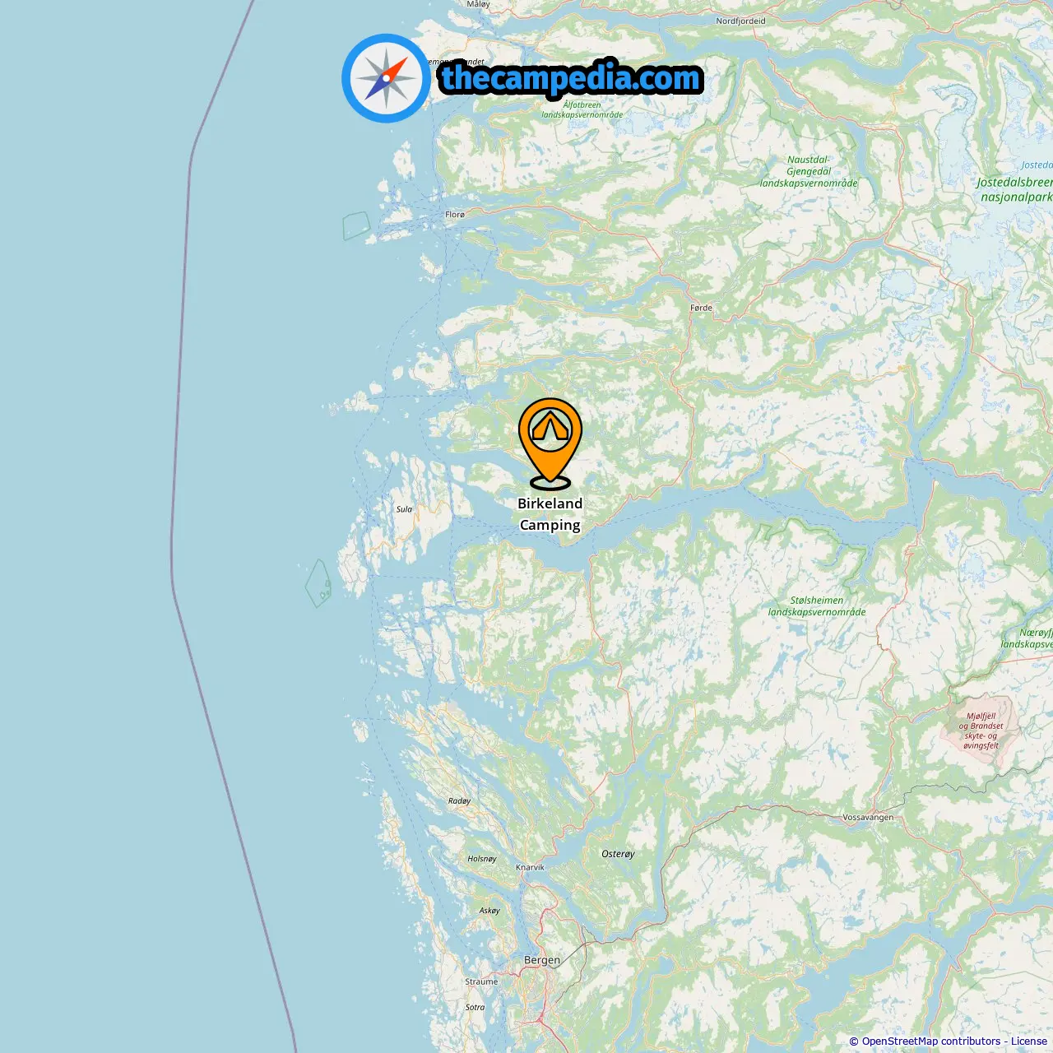Image resolution: width=1053 pixels, height=1053 pixels.
Task: Open the OpenStreetMap contributors link
Action: 930,1041
